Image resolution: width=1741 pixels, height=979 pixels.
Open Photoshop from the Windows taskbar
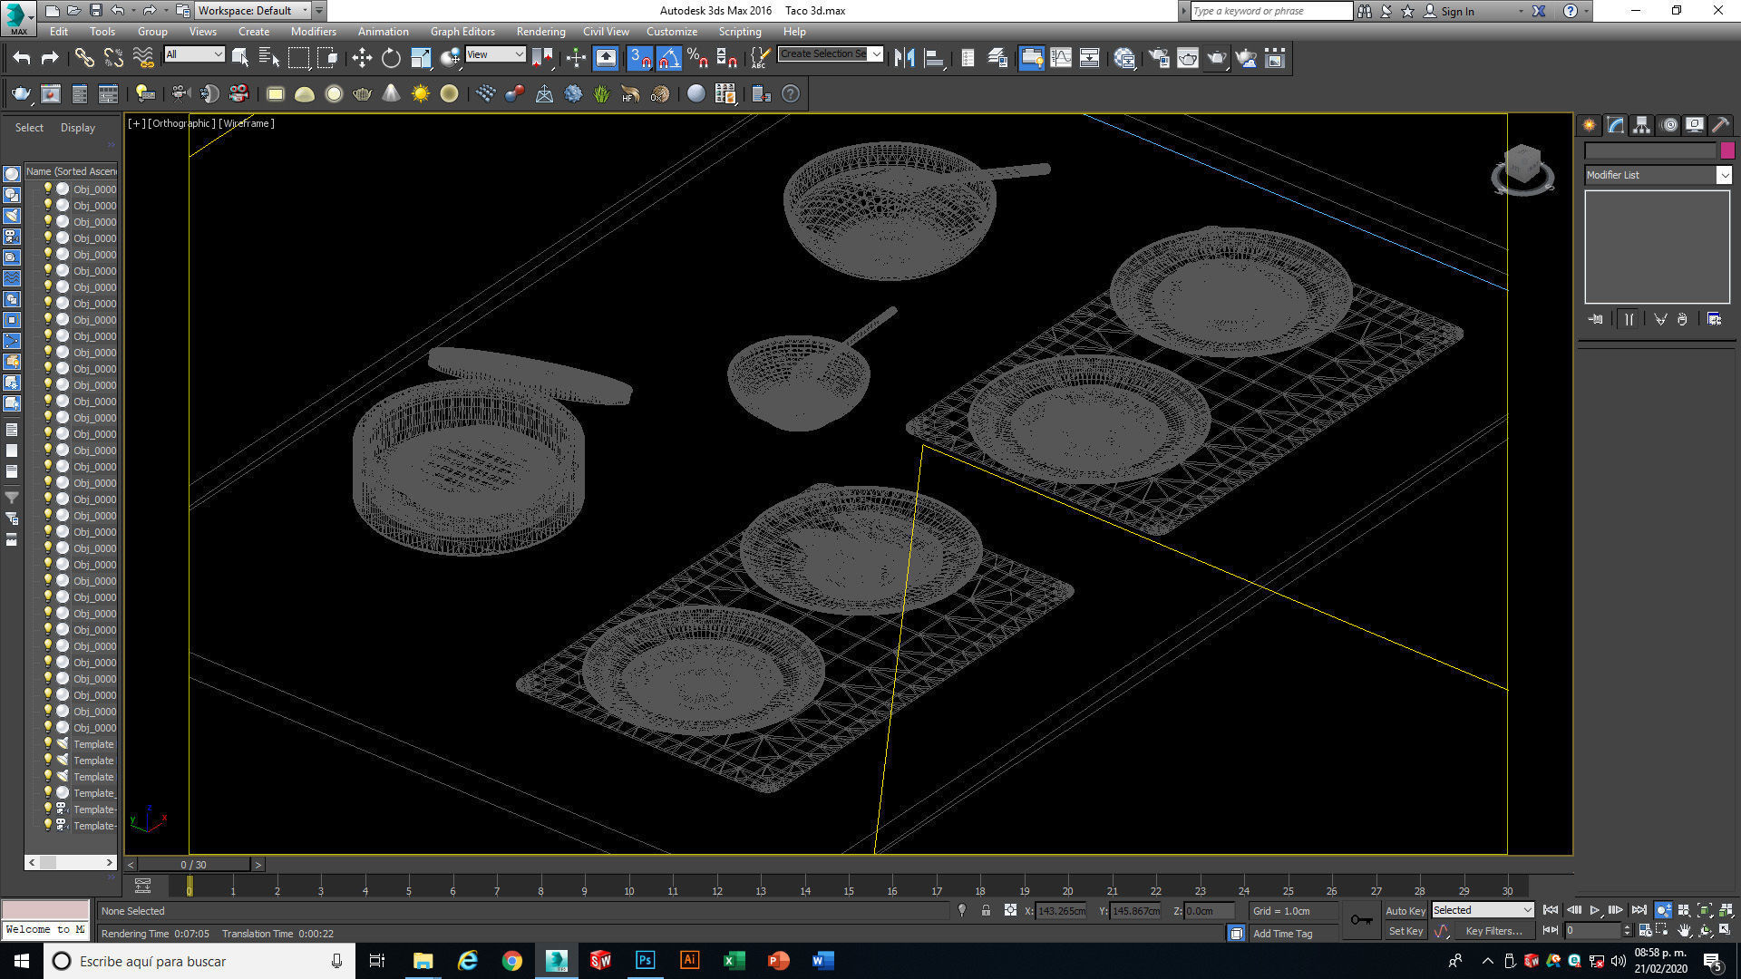tap(645, 961)
